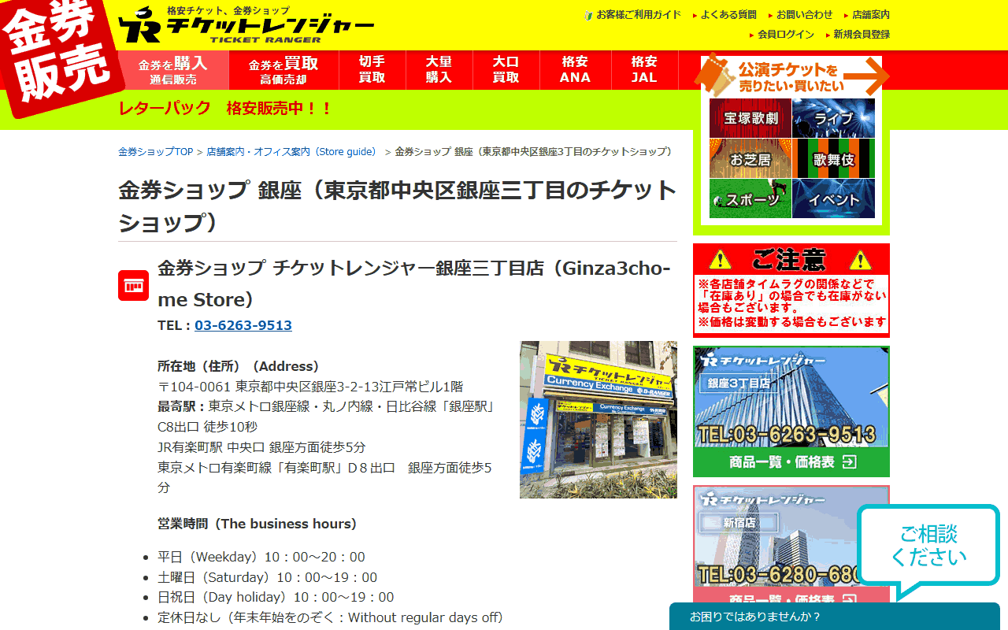Screen dimensions: 1008x630
Task: Open the ライブ ticket category tile
Action: 833,118
